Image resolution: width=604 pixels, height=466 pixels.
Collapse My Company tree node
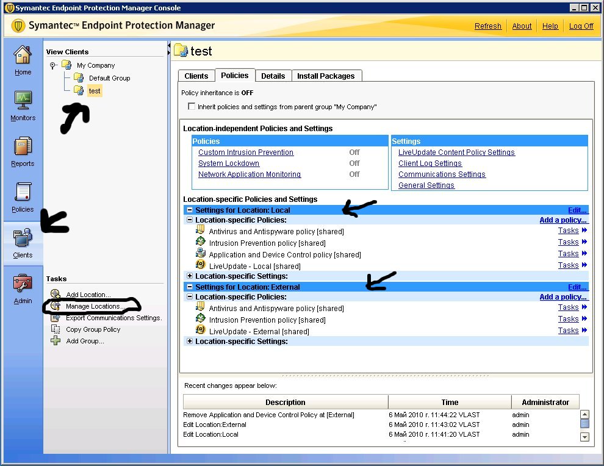53,65
